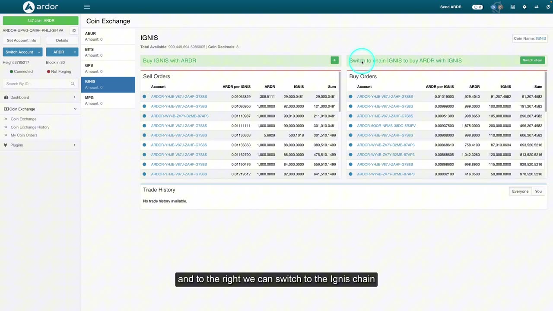Click Send ARDR in top bar

[x=451, y=7]
